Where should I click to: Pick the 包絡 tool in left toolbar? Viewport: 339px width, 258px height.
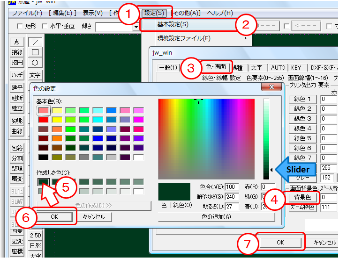click(17, 148)
